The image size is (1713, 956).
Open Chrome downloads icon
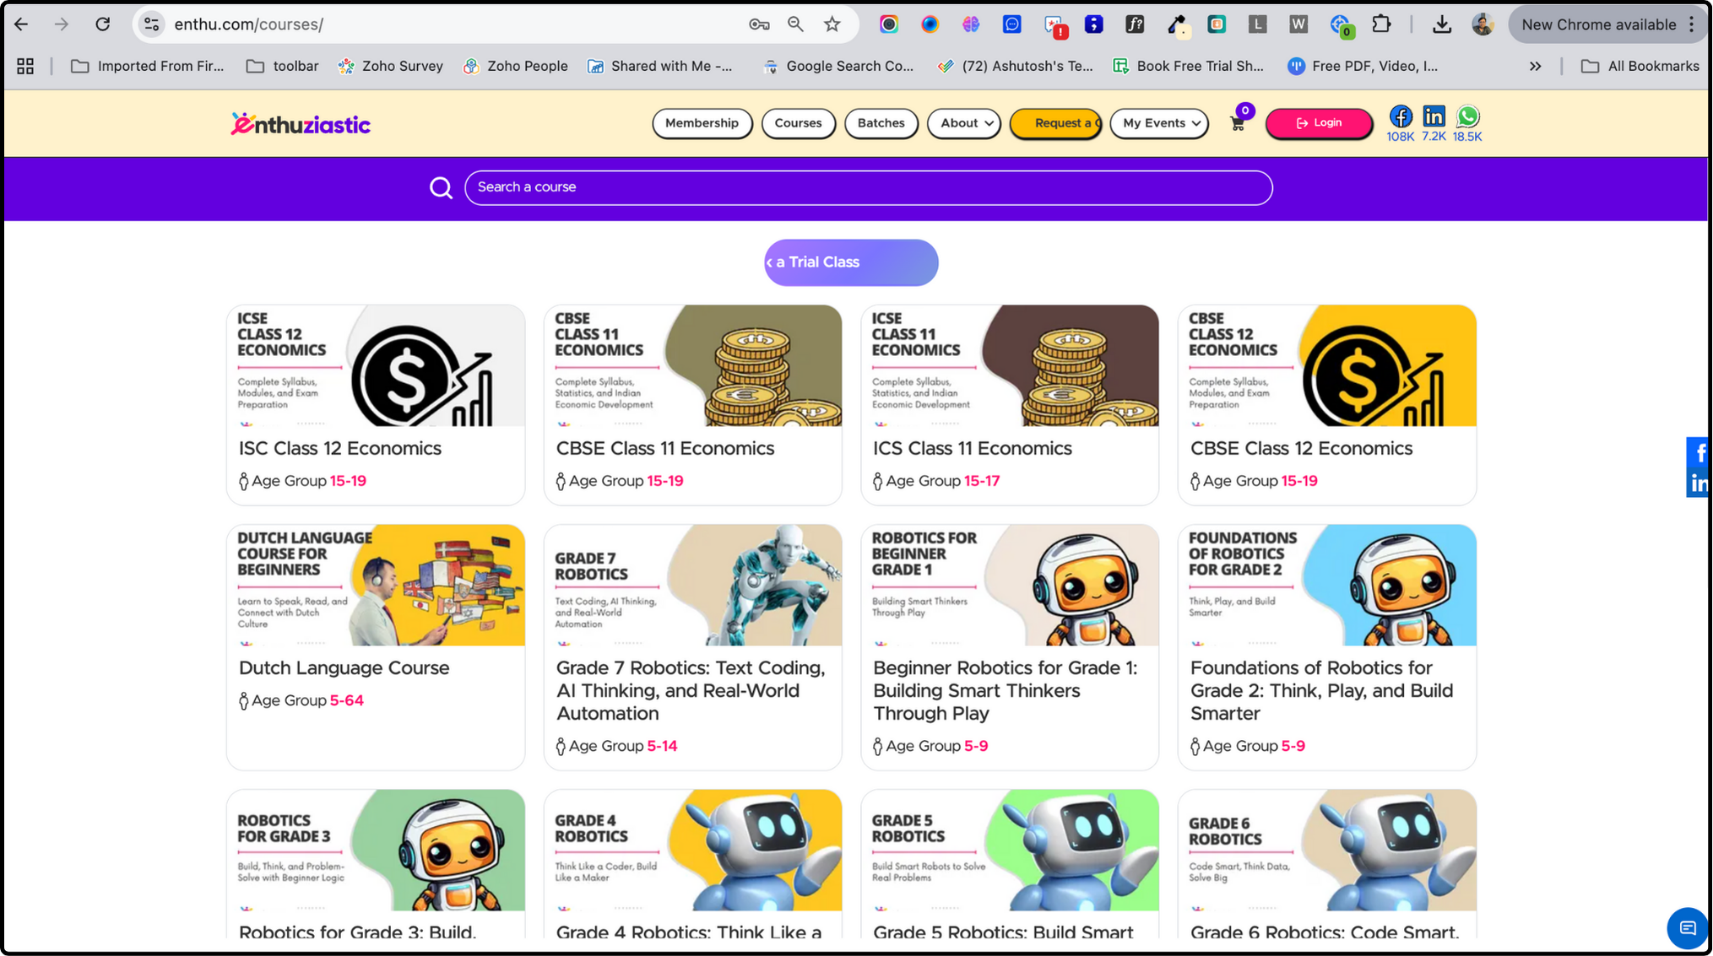coord(1441,24)
